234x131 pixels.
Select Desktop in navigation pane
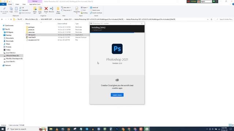(x=9, y=35)
